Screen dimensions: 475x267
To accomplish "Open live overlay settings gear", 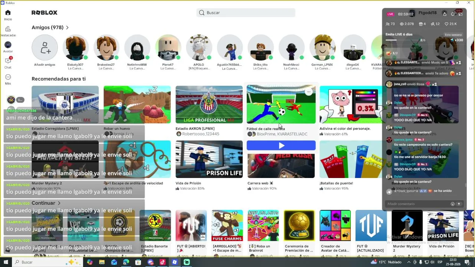I will point(453,14).
